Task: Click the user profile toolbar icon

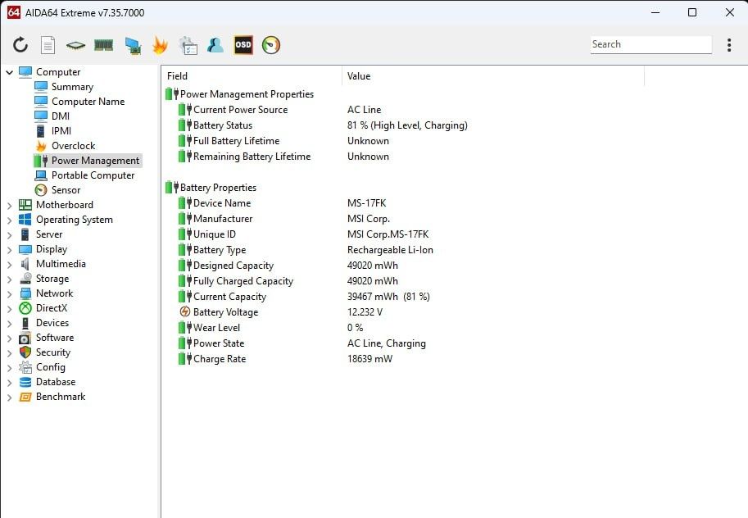Action: tap(215, 45)
